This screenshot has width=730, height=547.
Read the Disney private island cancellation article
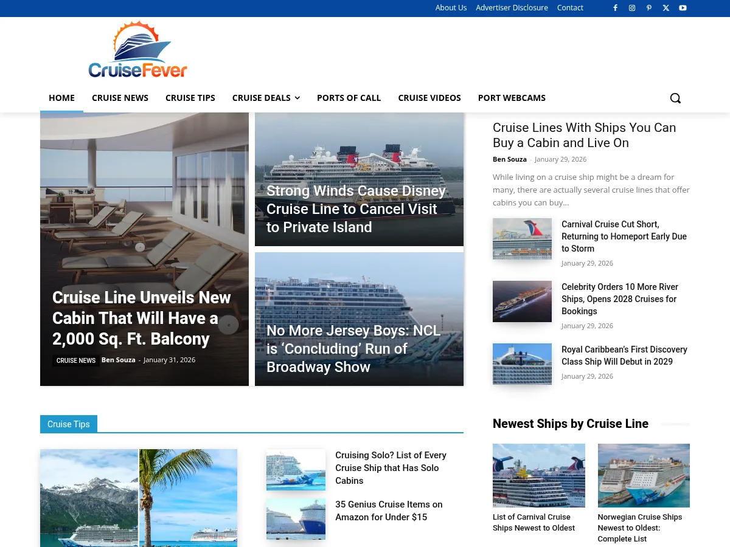tap(356, 209)
